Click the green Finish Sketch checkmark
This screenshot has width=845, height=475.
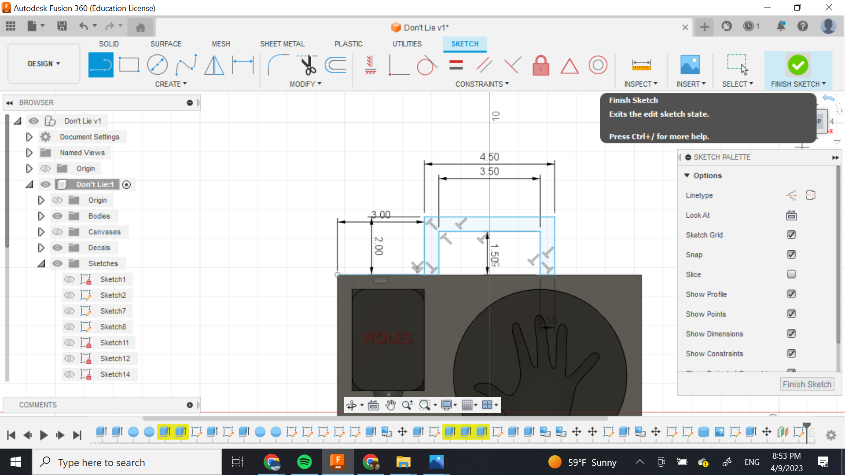coord(798,65)
